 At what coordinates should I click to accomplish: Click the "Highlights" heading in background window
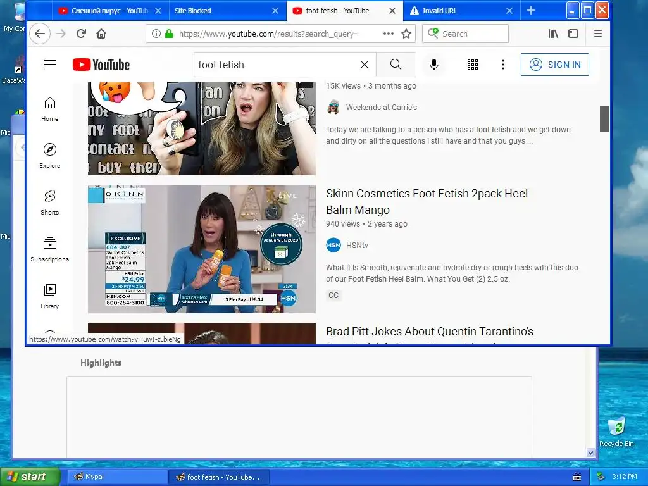tap(101, 363)
